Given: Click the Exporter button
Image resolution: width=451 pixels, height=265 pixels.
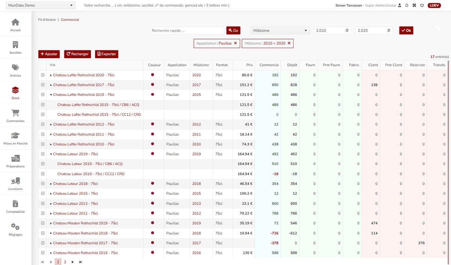Looking at the screenshot, I should coord(106,54).
